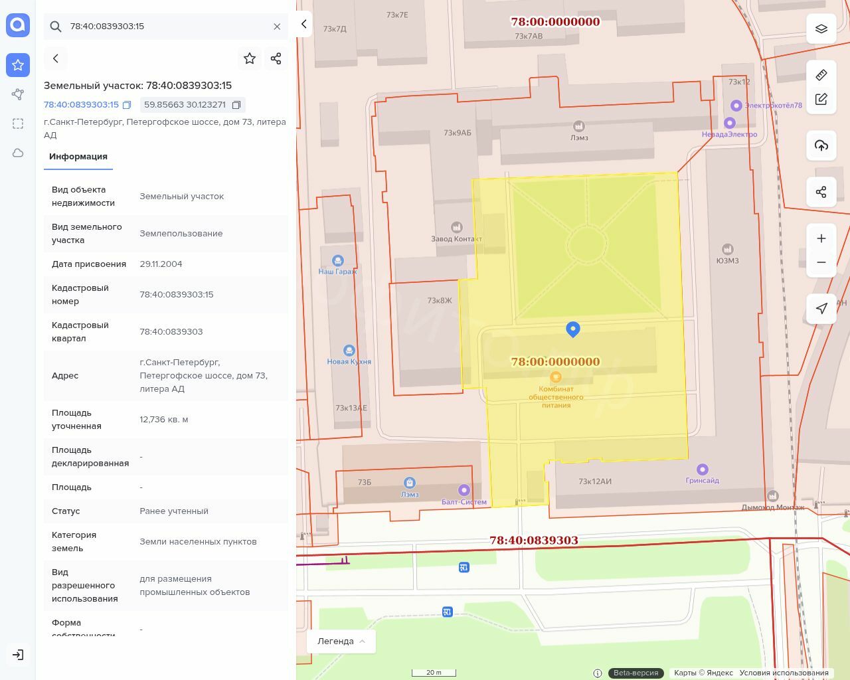This screenshot has width=850, height=680.
Task: Open the area selection tool in the sidebar
Action: (x=18, y=124)
